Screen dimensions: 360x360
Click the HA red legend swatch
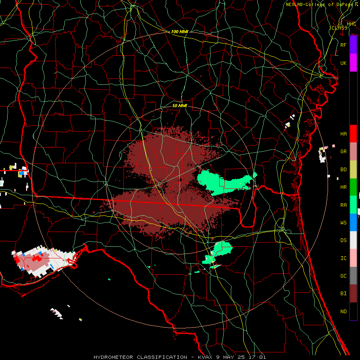pos(353,134)
